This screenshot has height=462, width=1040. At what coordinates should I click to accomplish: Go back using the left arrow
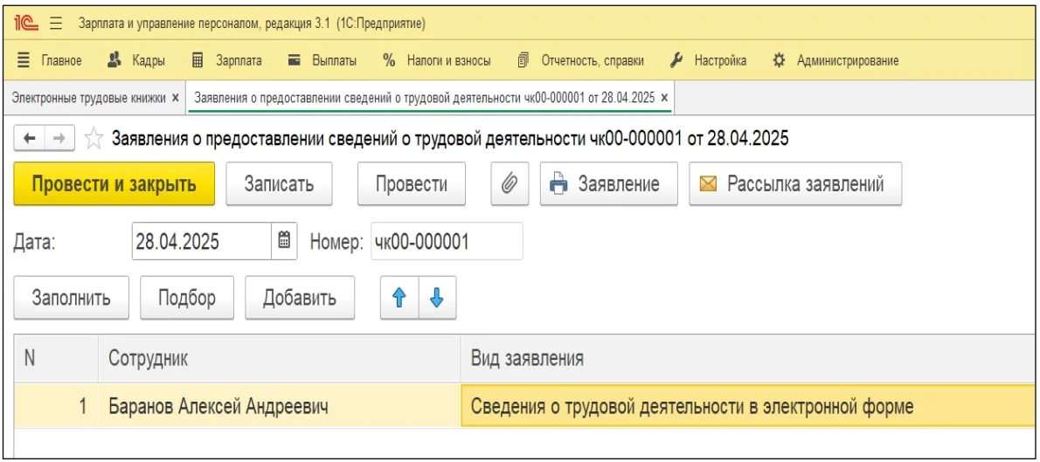[x=29, y=140]
